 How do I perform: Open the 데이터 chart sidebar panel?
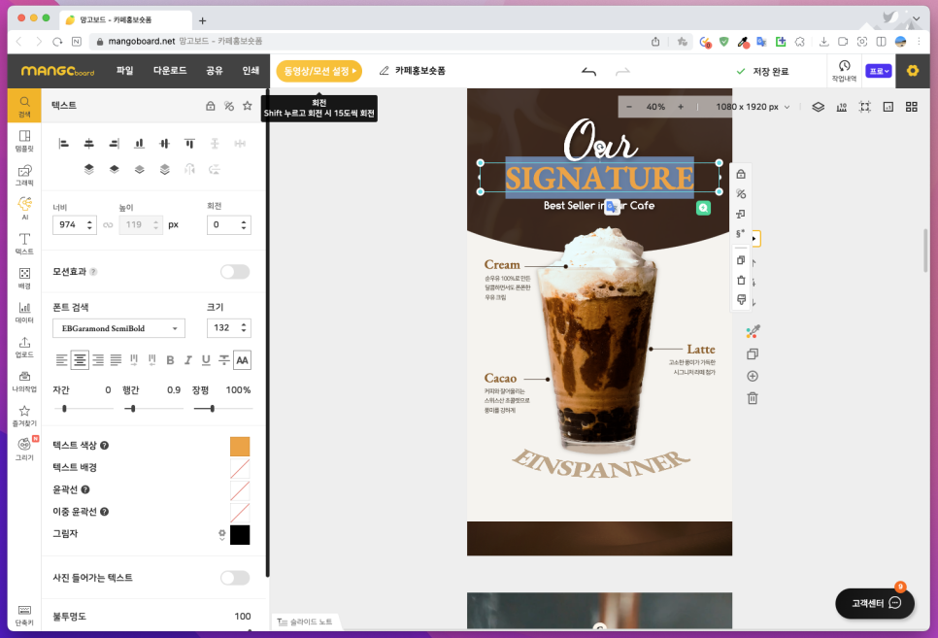pos(24,312)
